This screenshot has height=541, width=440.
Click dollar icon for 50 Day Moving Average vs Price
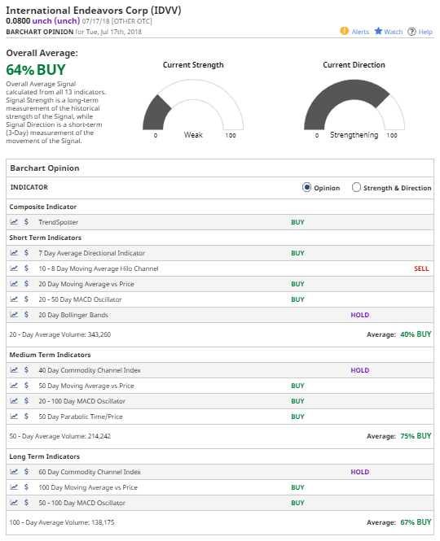click(26, 386)
